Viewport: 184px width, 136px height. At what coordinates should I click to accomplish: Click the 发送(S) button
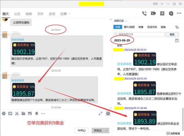tap(98, 130)
